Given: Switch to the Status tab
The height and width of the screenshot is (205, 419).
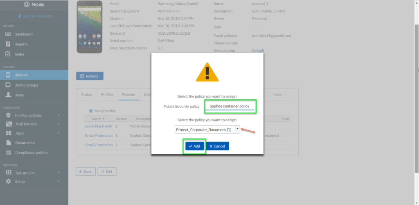Looking at the screenshot, I should coord(87,94).
